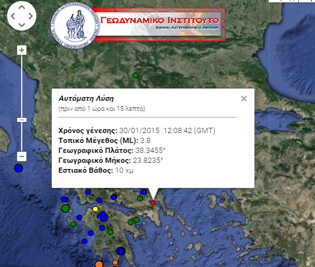Viewport: 315px width, 267px height.
Task: Click the popup title Αυτόματη Λύση
Action: coord(86,98)
